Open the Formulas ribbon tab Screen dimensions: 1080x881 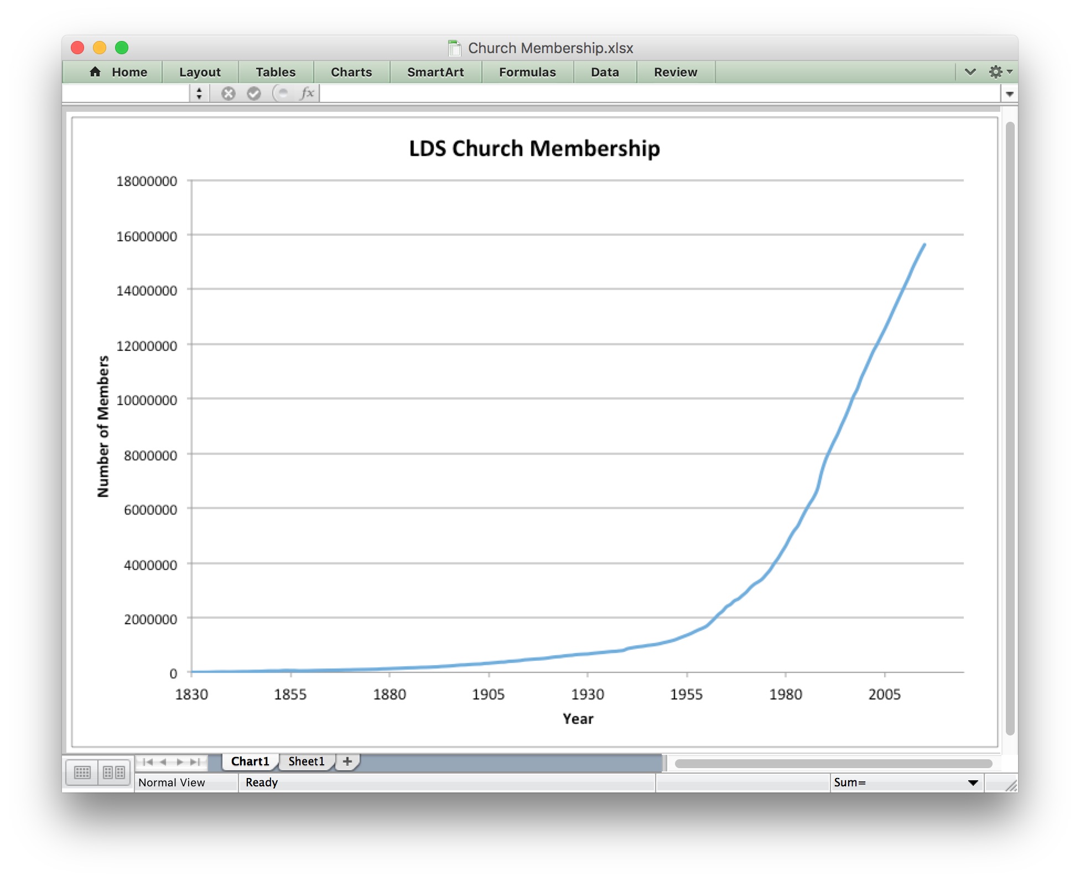527,72
